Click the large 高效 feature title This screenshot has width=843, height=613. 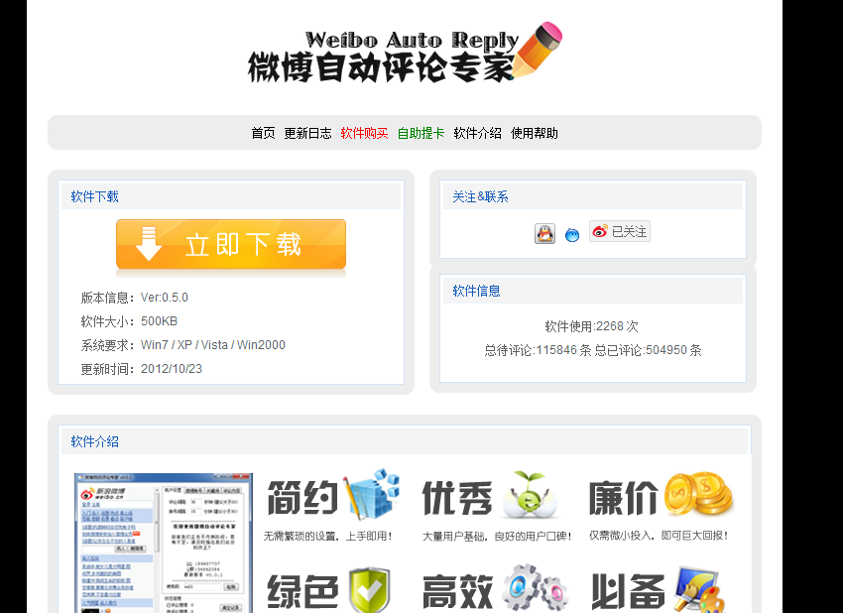pos(458,591)
